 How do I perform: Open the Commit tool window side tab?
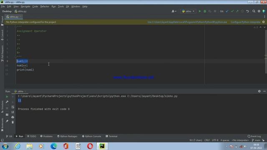(x=2, y=35)
